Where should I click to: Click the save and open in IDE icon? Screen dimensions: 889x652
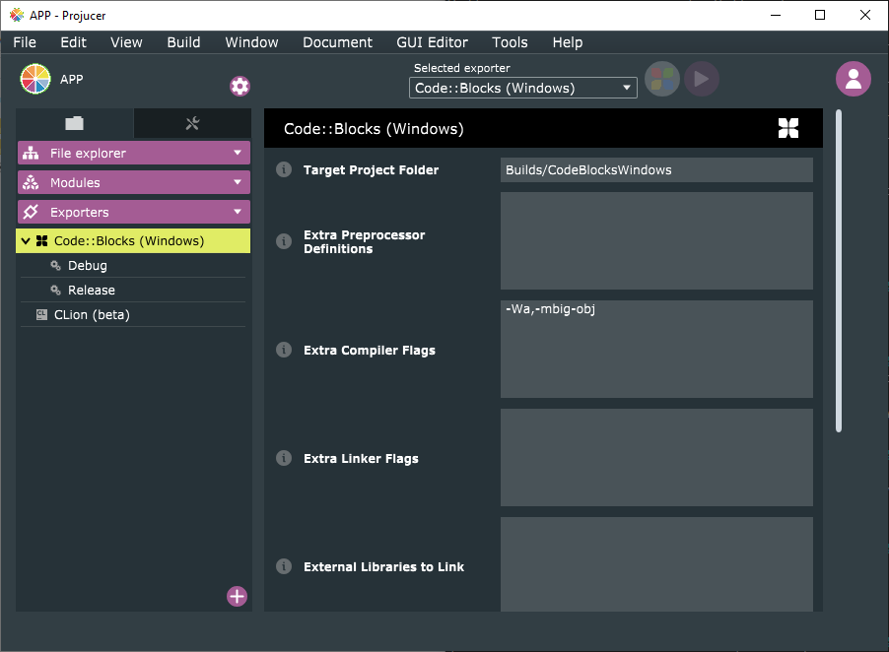pyautogui.click(x=661, y=79)
